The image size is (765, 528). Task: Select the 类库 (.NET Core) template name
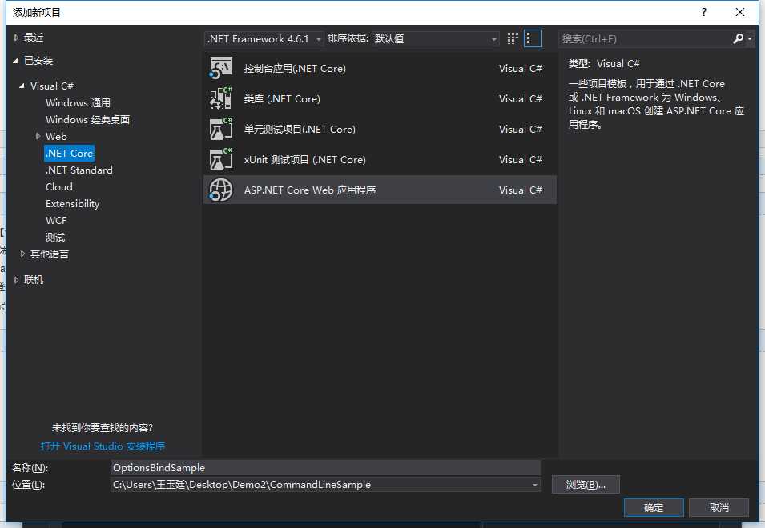(282, 98)
